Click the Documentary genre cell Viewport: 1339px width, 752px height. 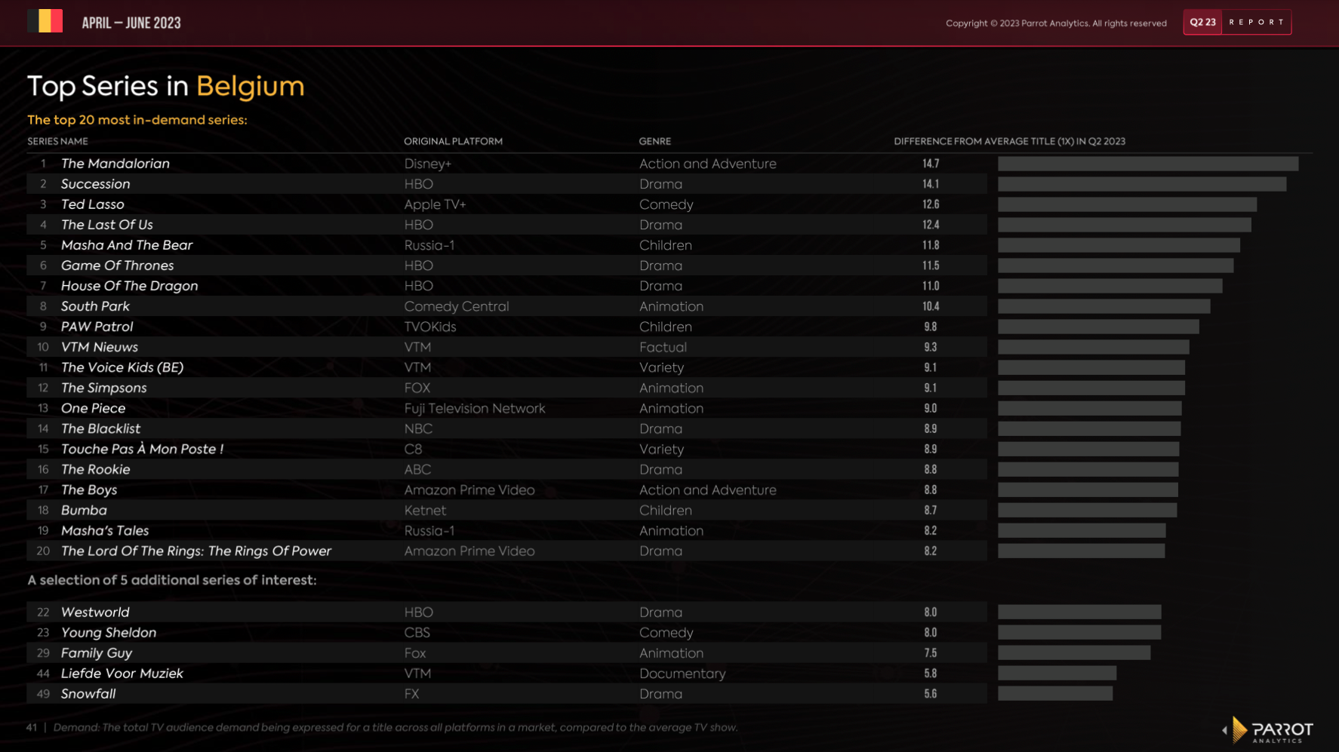coord(682,674)
